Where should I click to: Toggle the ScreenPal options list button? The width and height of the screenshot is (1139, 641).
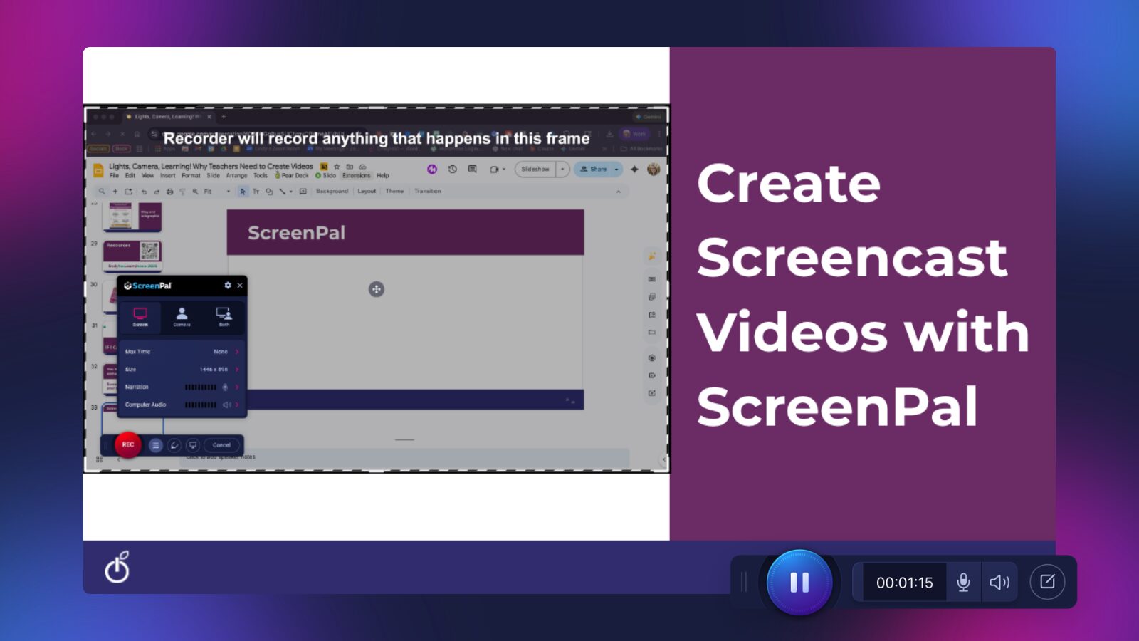coord(156,445)
